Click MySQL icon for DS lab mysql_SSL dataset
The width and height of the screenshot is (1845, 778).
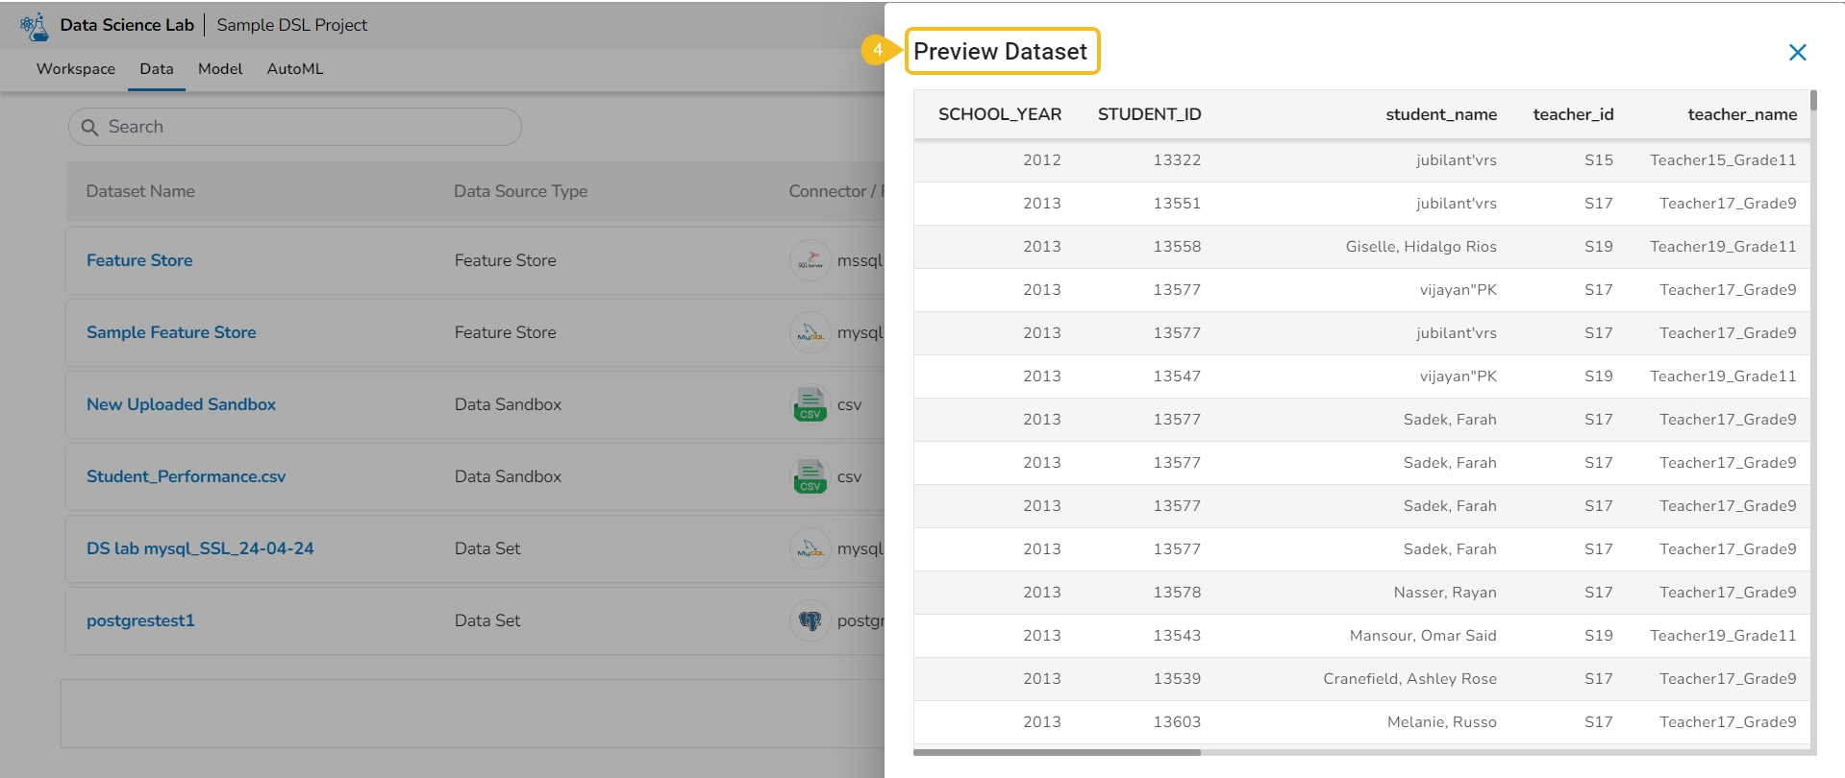(810, 548)
